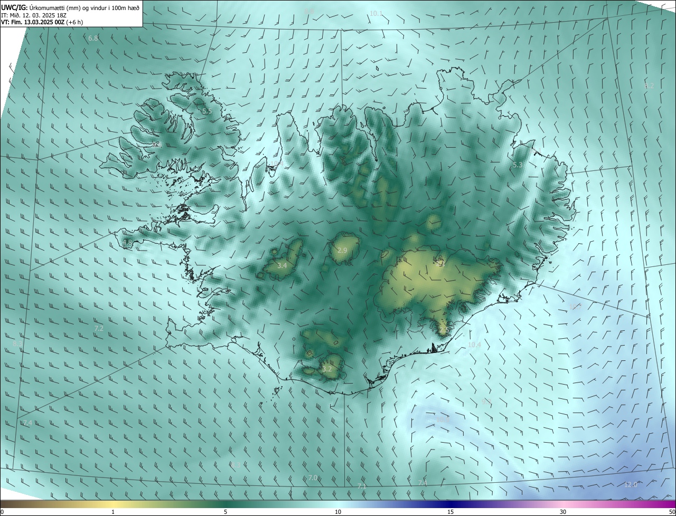Click the color scale tick label 1

113,512
